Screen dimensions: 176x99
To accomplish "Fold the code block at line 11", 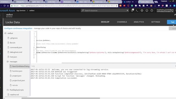I will coord(35,49).
